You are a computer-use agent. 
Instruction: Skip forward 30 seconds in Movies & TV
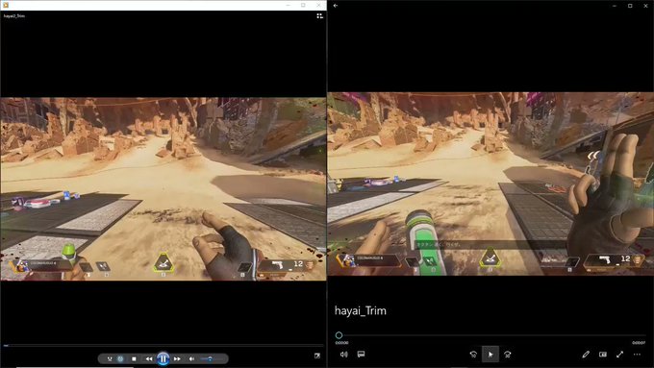tap(508, 355)
